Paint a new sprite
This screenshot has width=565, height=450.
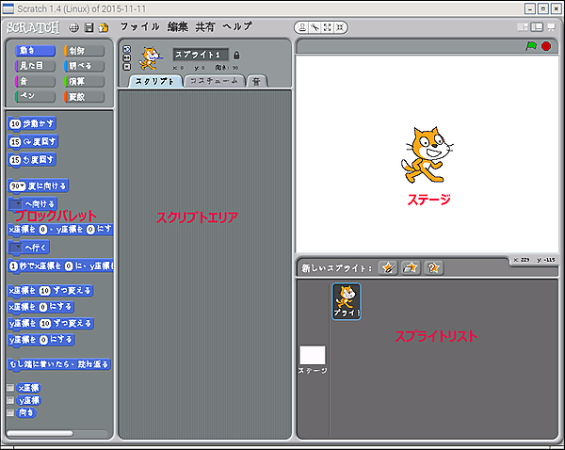[x=388, y=267]
